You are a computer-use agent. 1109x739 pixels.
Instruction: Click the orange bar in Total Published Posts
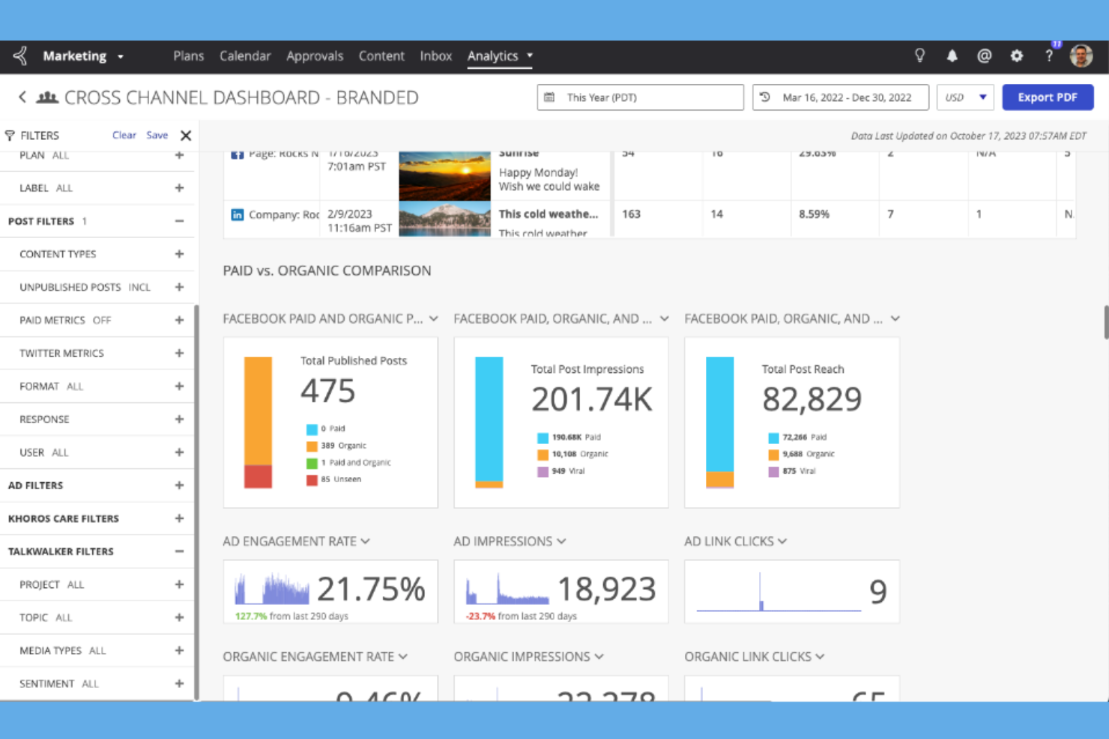(x=258, y=411)
